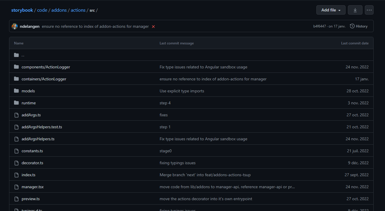Open the containers/ActionLogger folder
The width and height of the screenshot is (385, 211).
(44, 79)
